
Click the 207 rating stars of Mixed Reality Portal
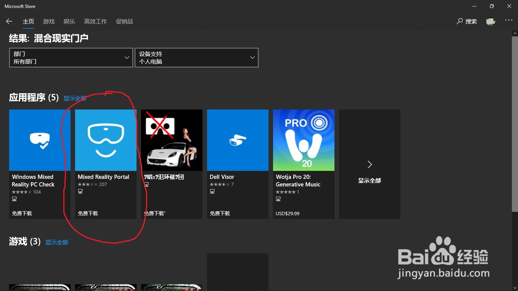[x=88, y=185]
